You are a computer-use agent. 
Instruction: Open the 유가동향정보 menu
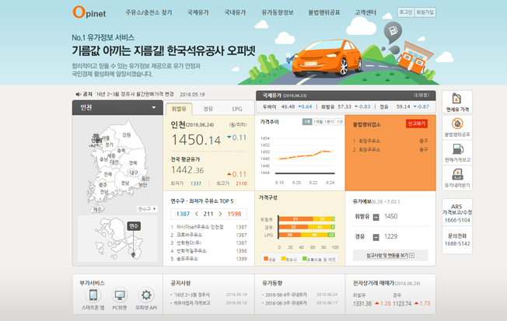[x=278, y=12]
